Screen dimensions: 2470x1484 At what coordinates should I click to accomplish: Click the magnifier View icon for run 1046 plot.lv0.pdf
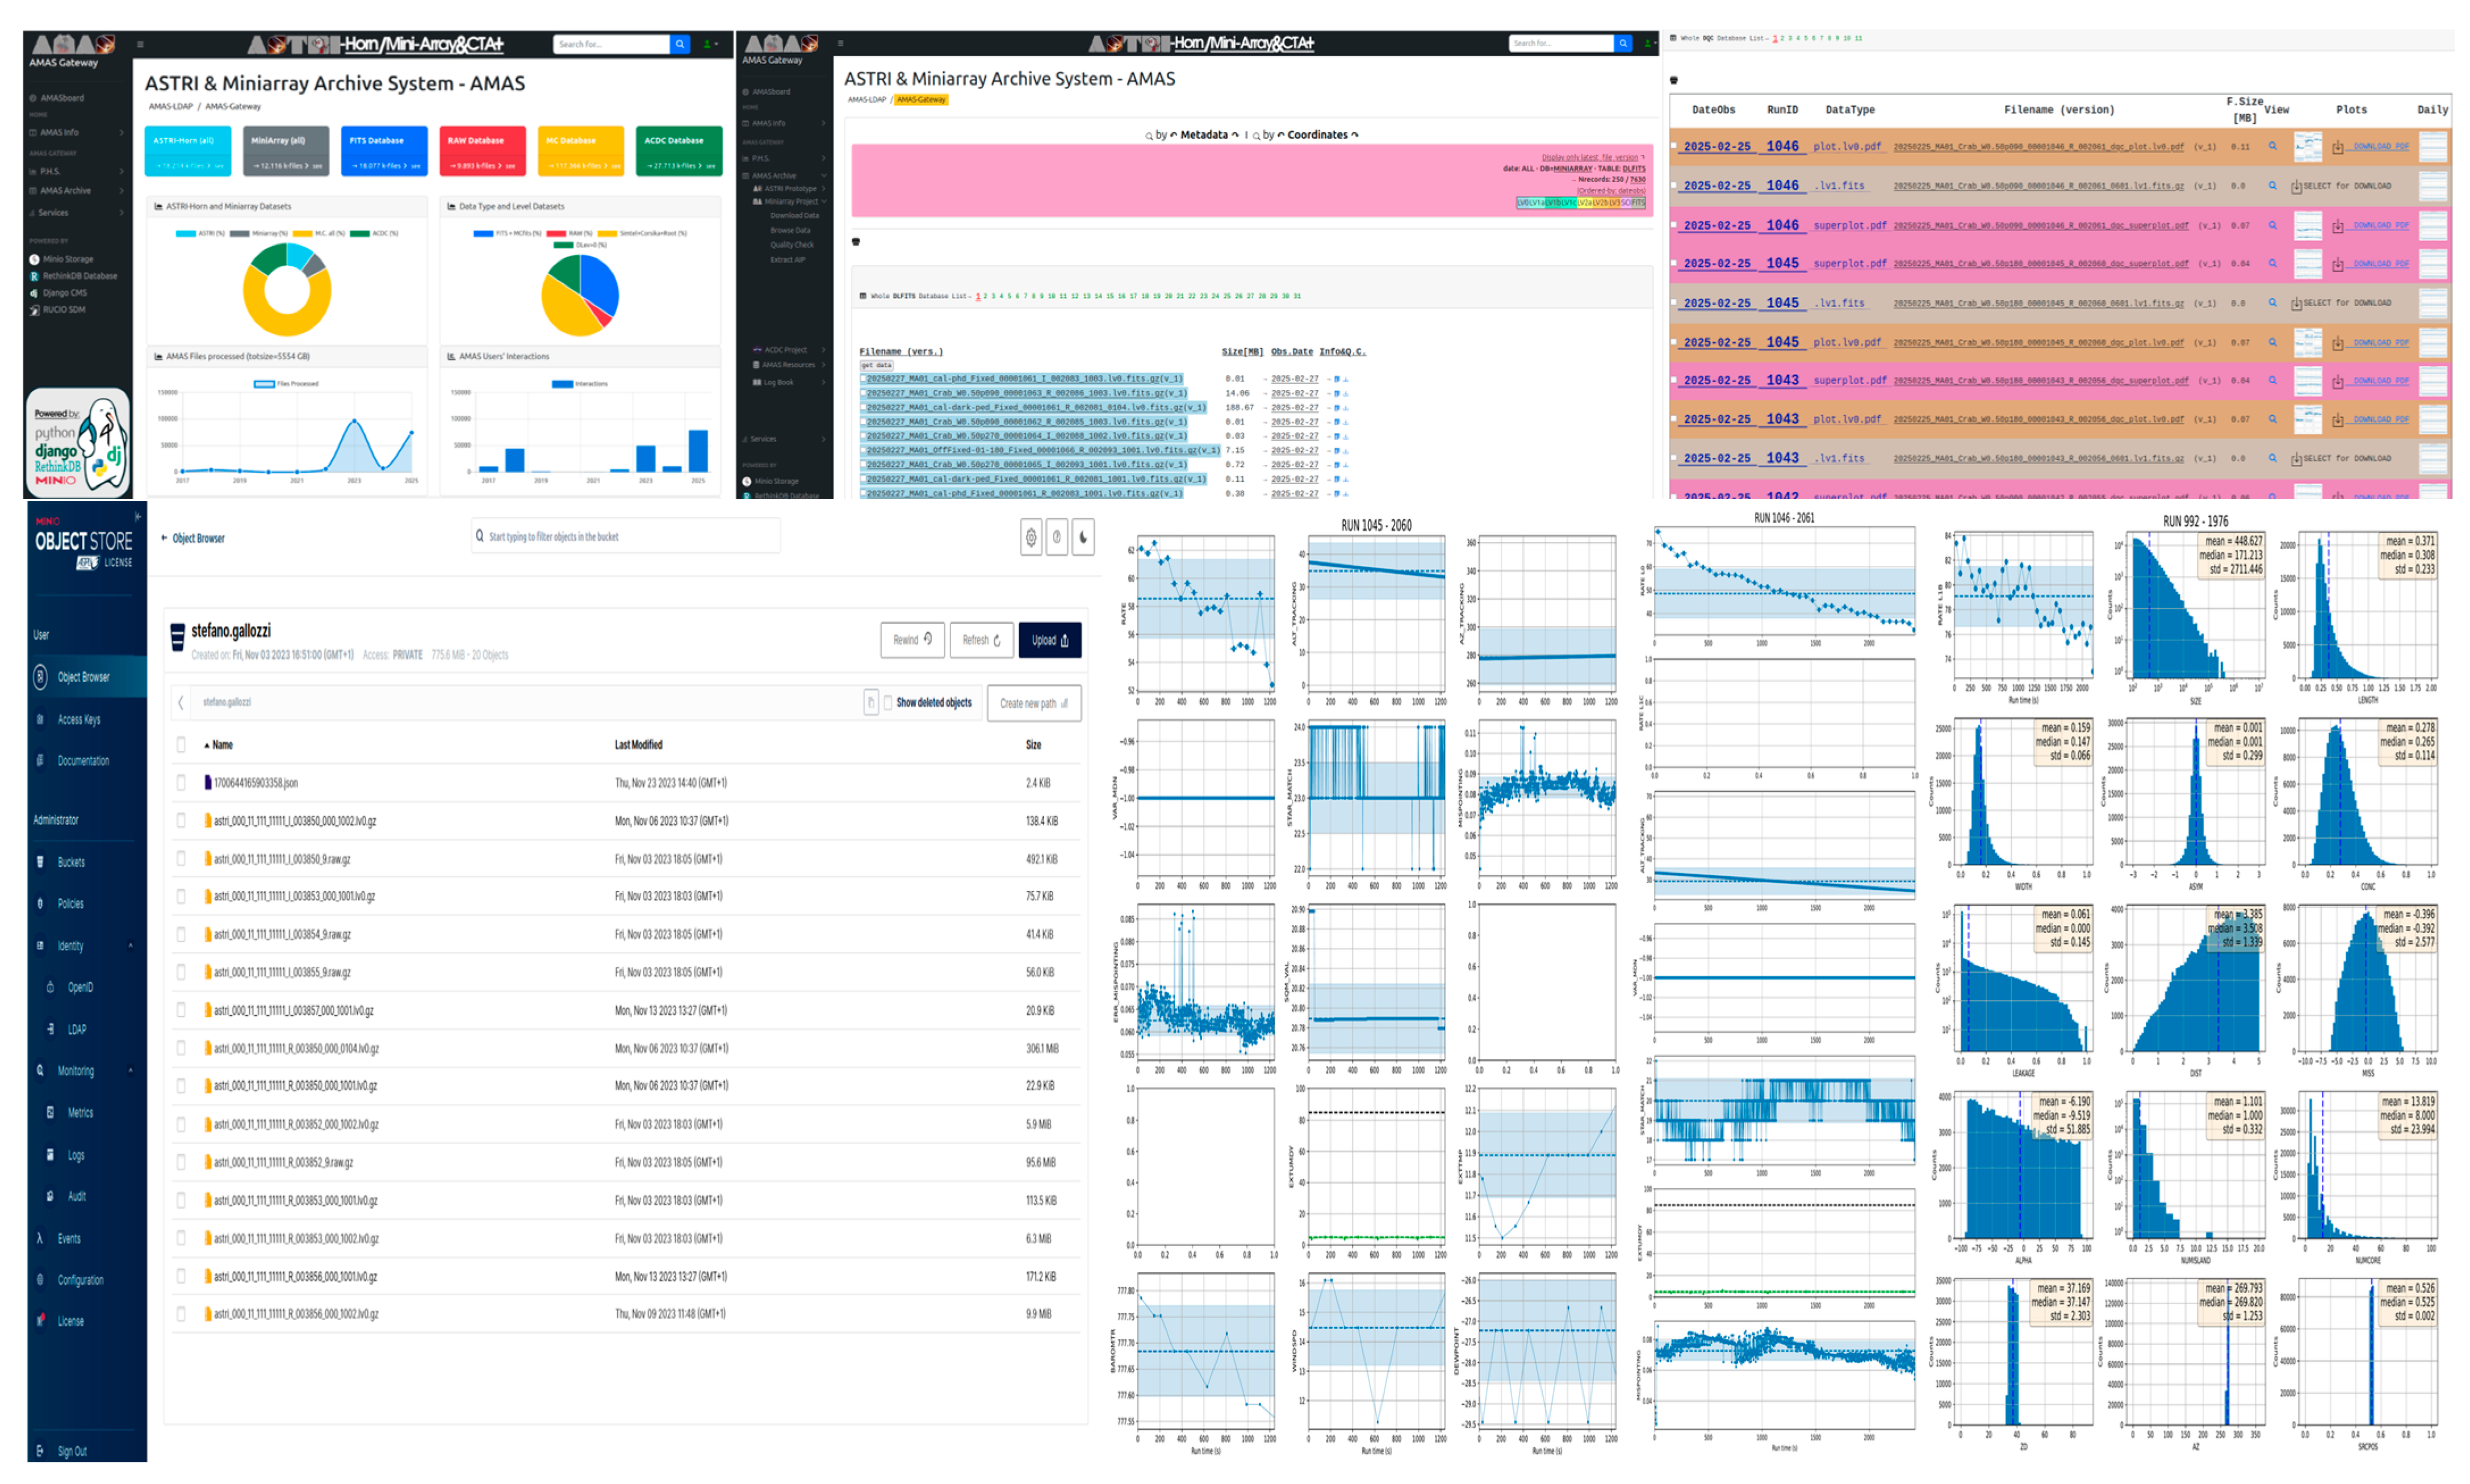pos(2272,147)
